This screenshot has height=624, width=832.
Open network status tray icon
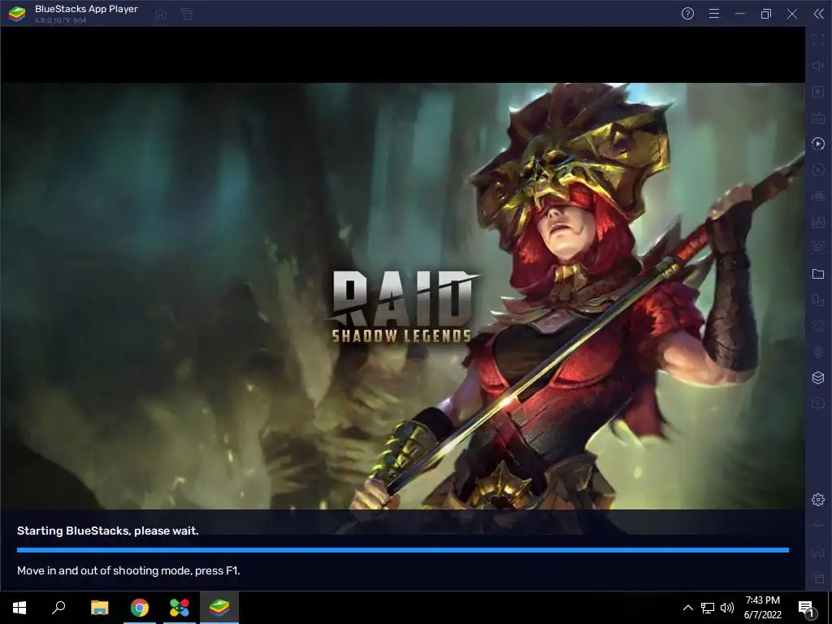tap(708, 608)
